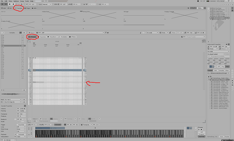Toggle the phrase loop icon button

(65, 125)
